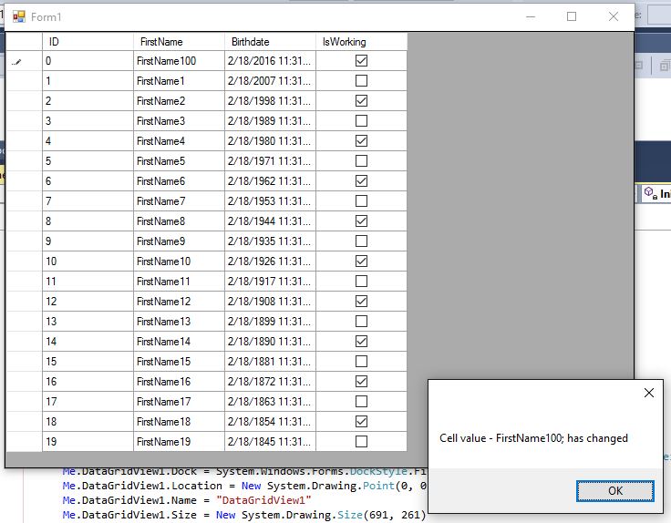671x523 pixels.
Task: Click the pencil edit row indicator
Action: pos(17,62)
